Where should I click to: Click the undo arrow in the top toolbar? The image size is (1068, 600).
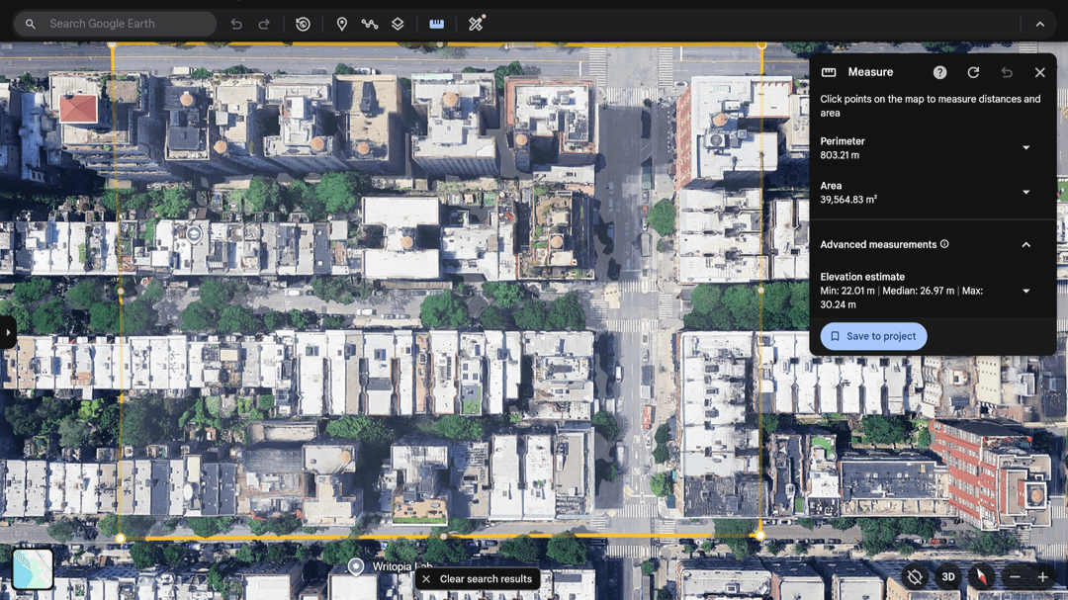[x=236, y=24]
